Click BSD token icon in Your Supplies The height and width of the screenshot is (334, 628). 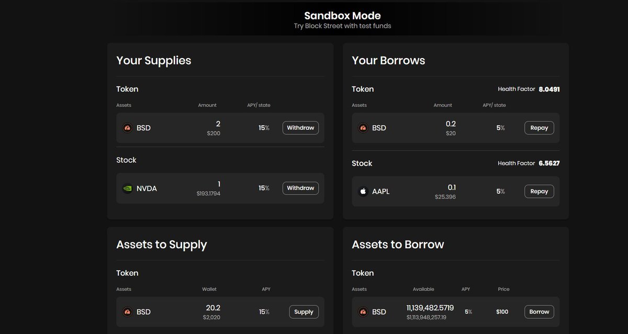tap(127, 128)
